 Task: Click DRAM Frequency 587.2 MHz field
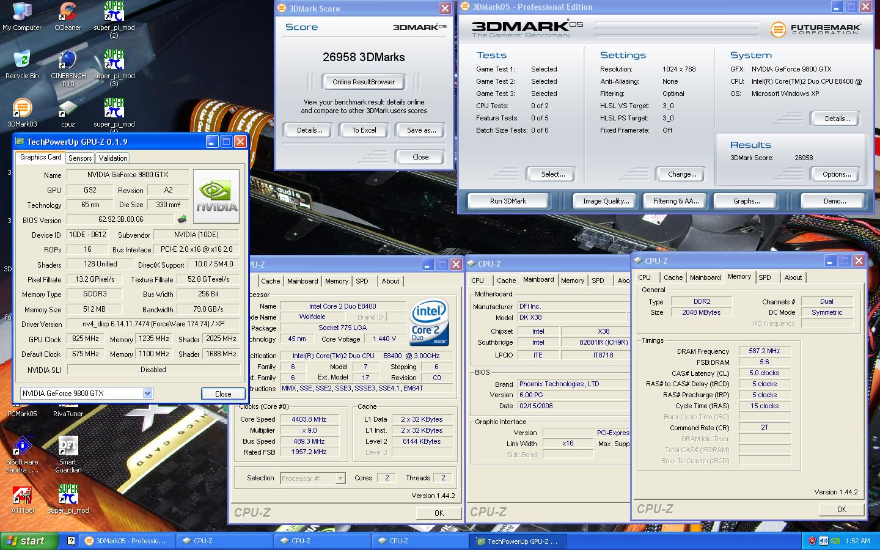[x=765, y=351]
